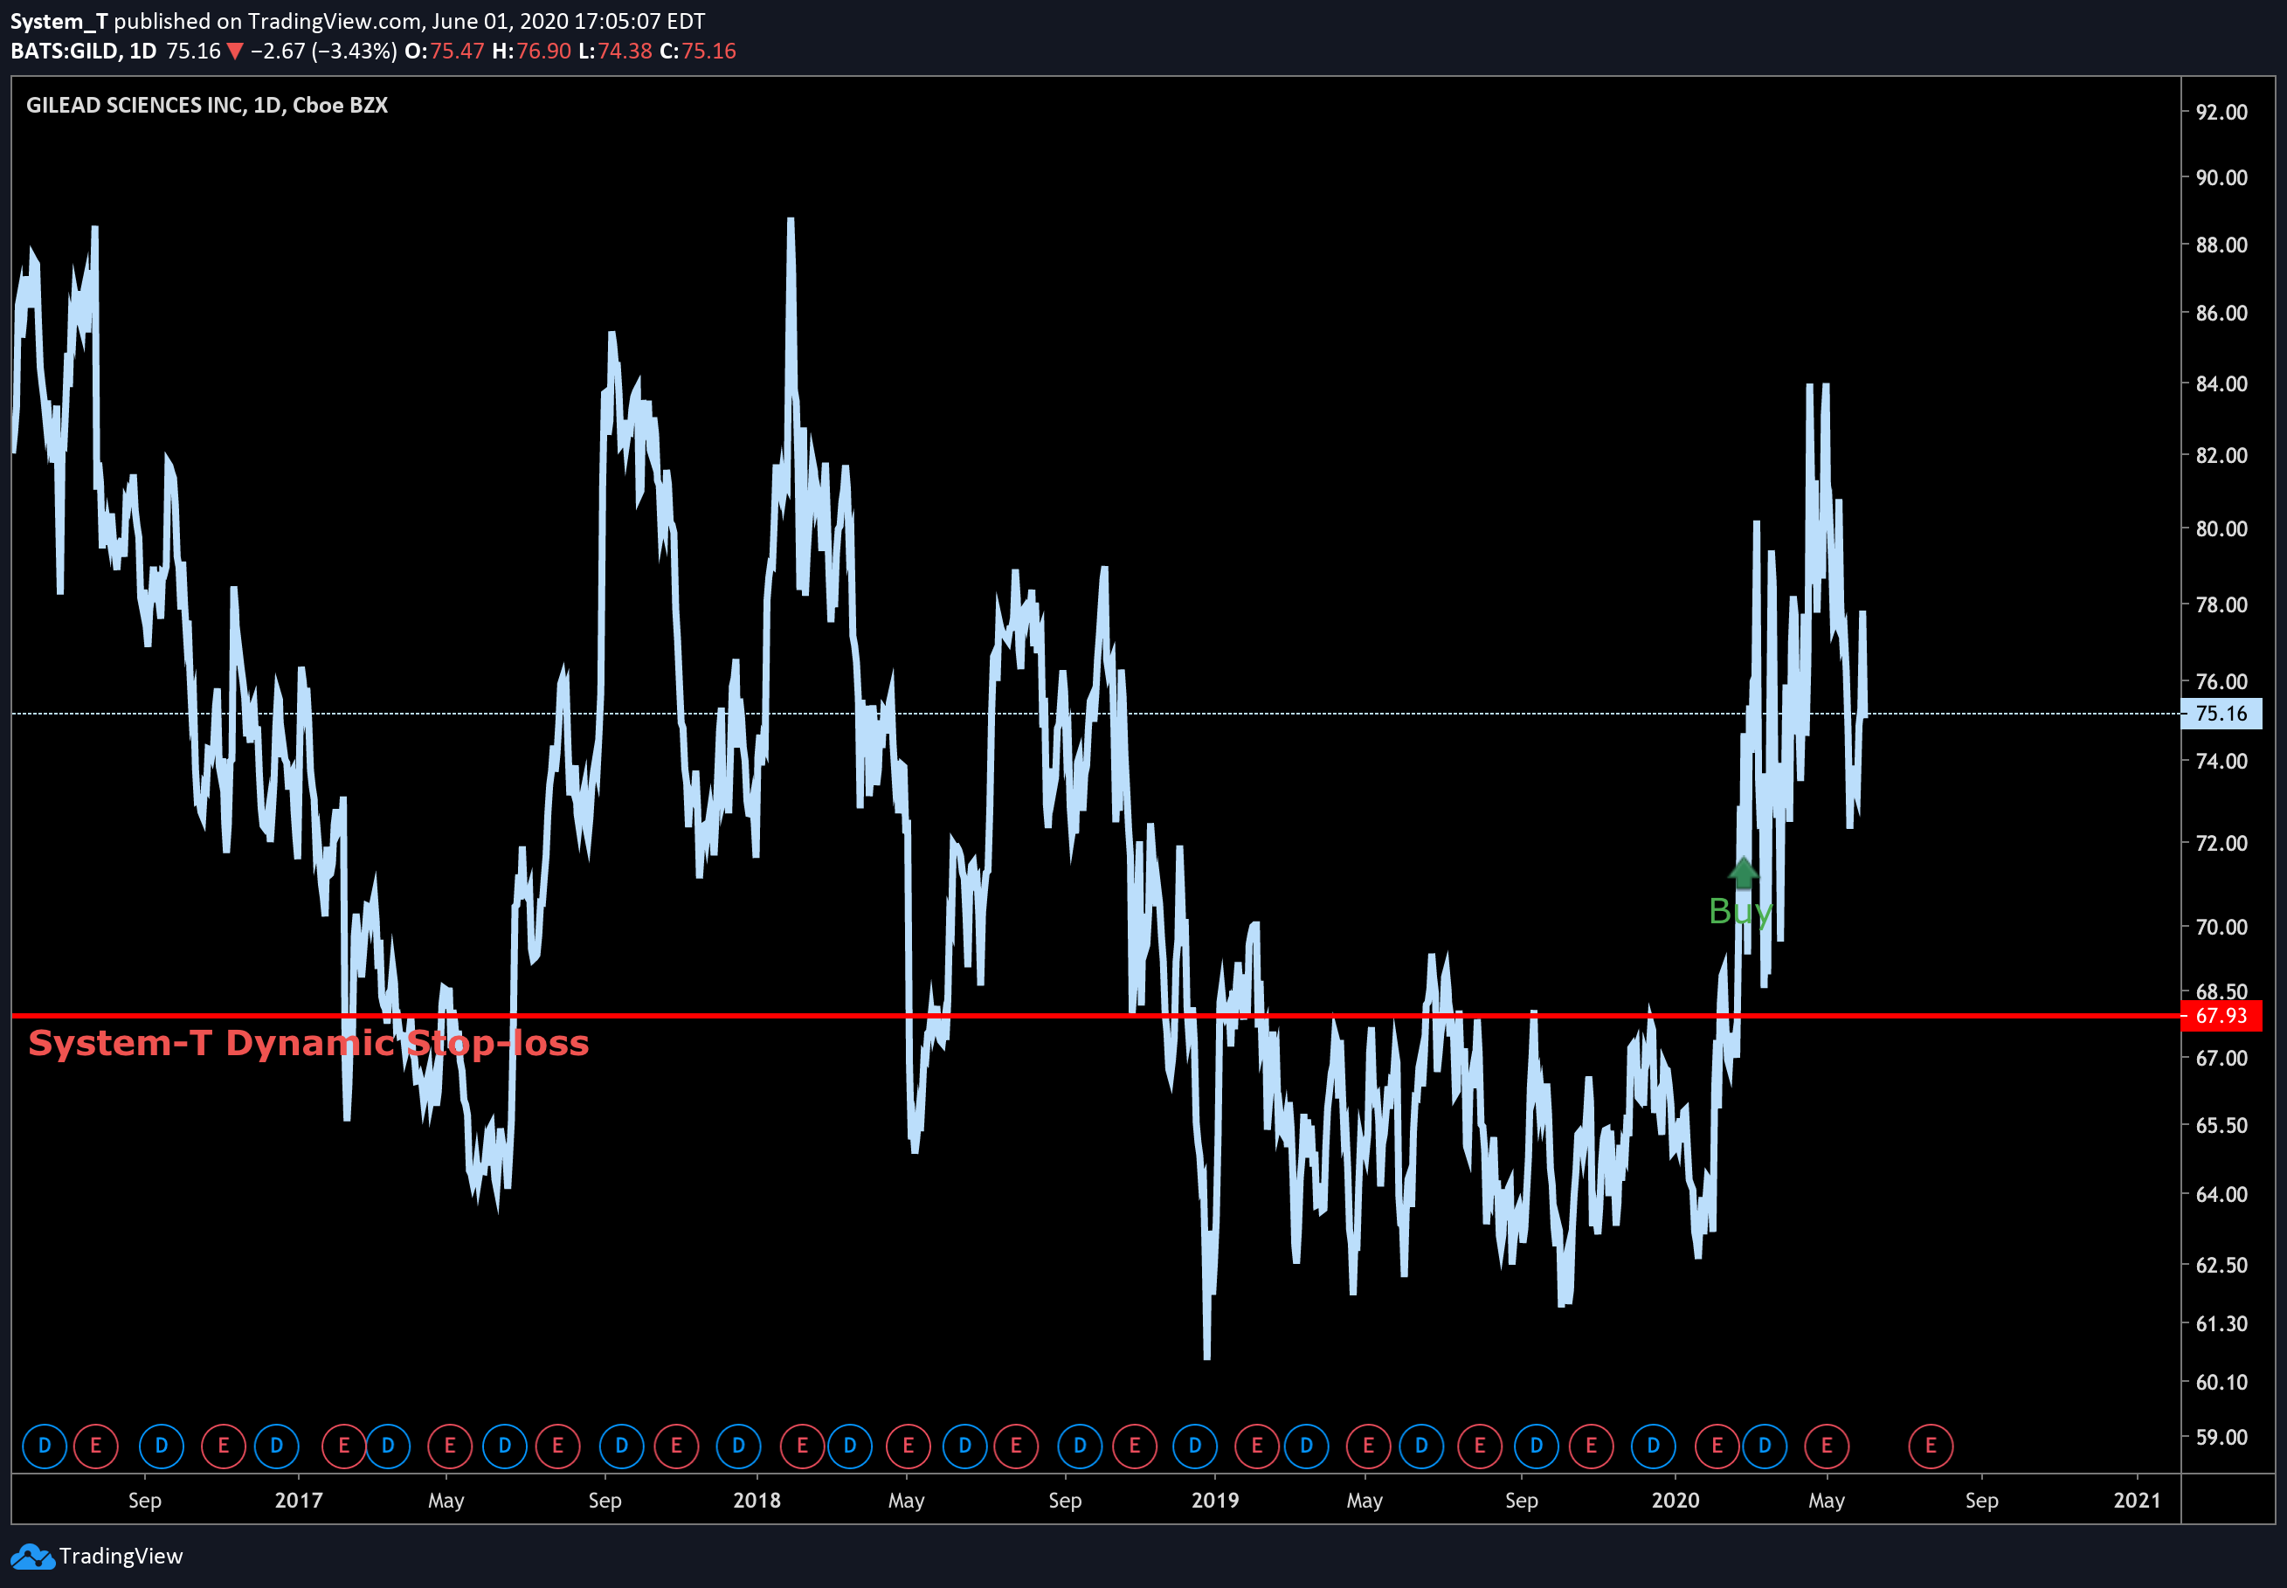Select the red 67.93 stop-loss price label
Screen dimensions: 2287x1588
coord(2221,1016)
